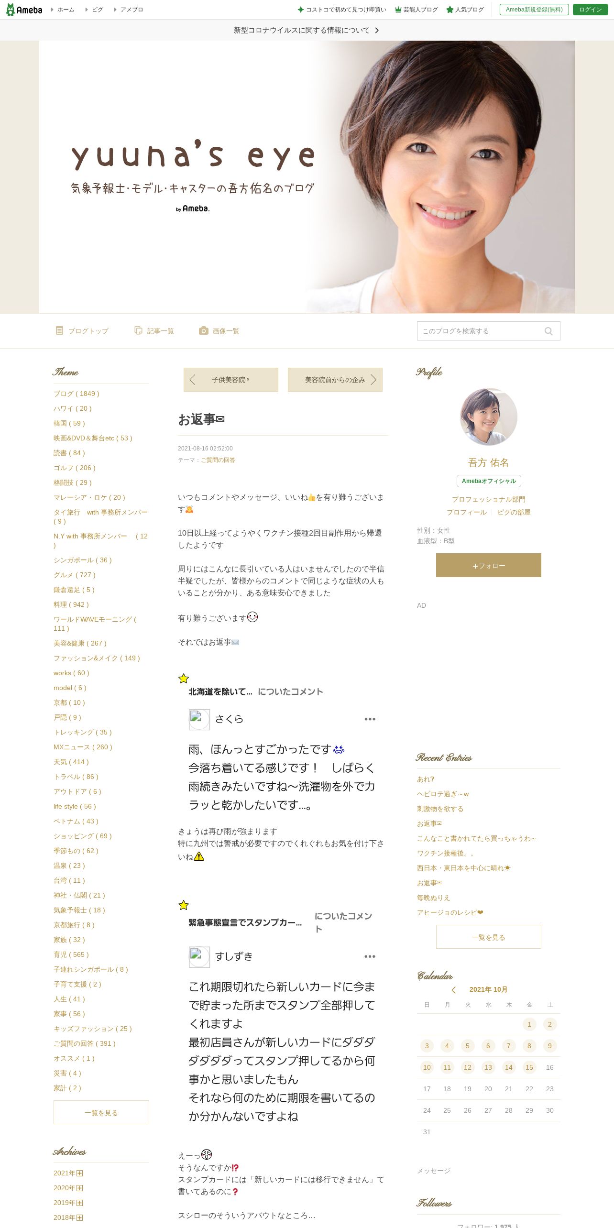Click the 画像一覧 camera icon

(x=204, y=330)
